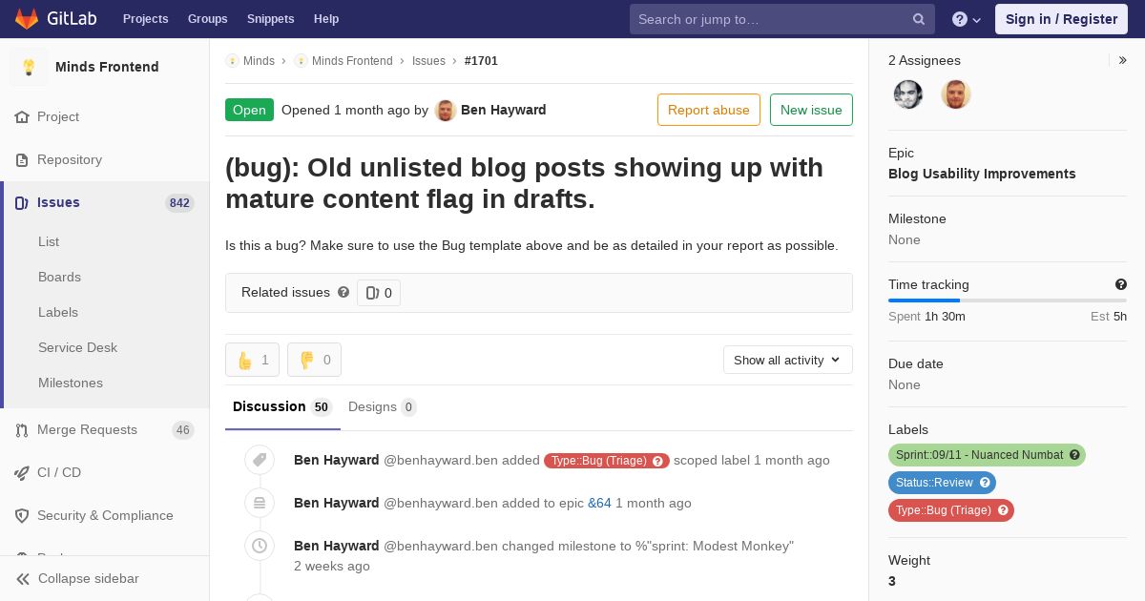Open Milestones in sidebar

coord(71,383)
